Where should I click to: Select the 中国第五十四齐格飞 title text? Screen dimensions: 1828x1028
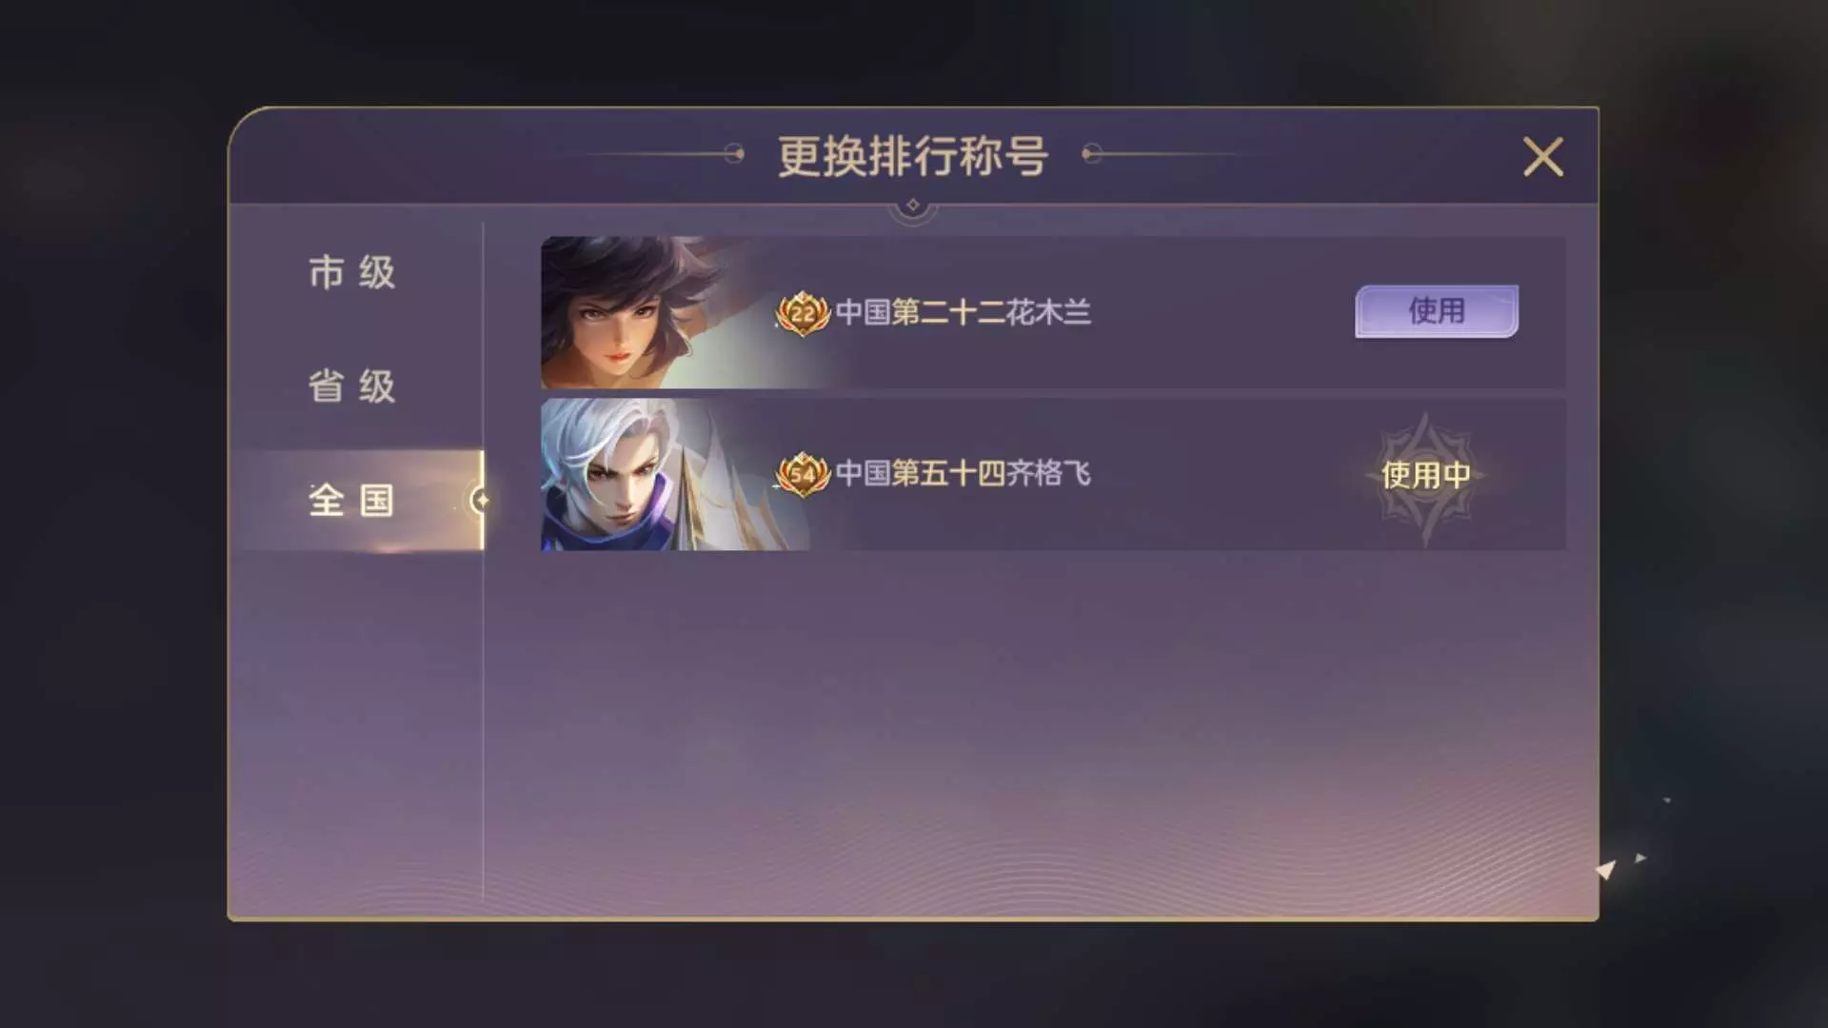coord(964,473)
